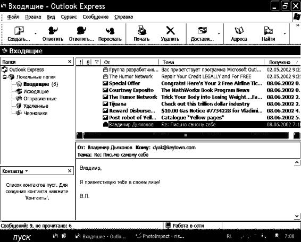Open the Сервис menu
Image resolution: width=301 pixels, height=242 pixels.
[x=69, y=17]
